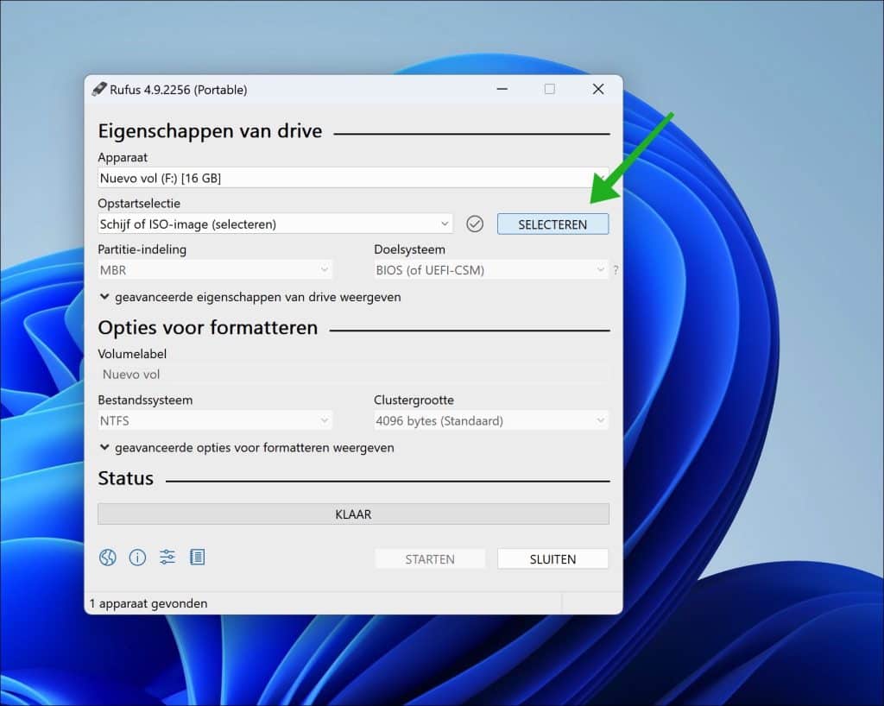This screenshot has height=706, width=884.
Task: Click the 'Volumelabel' label
Action: pyautogui.click(x=132, y=354)
